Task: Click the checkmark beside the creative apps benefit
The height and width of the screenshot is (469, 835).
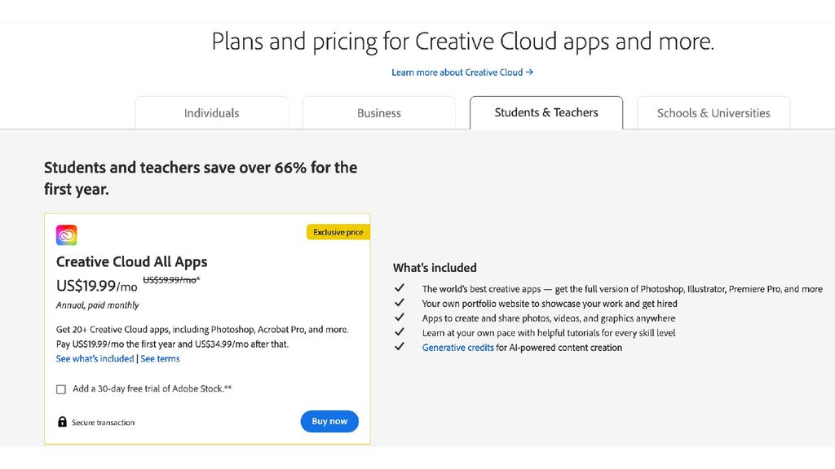Action: pos(400,287)
